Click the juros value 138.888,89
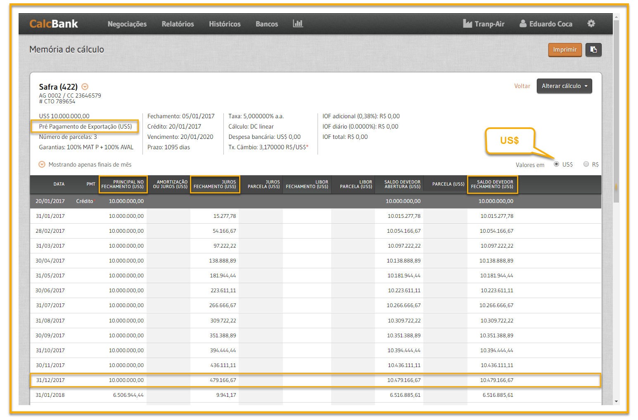The image size is (638, 420). click(x=223, y=261)
